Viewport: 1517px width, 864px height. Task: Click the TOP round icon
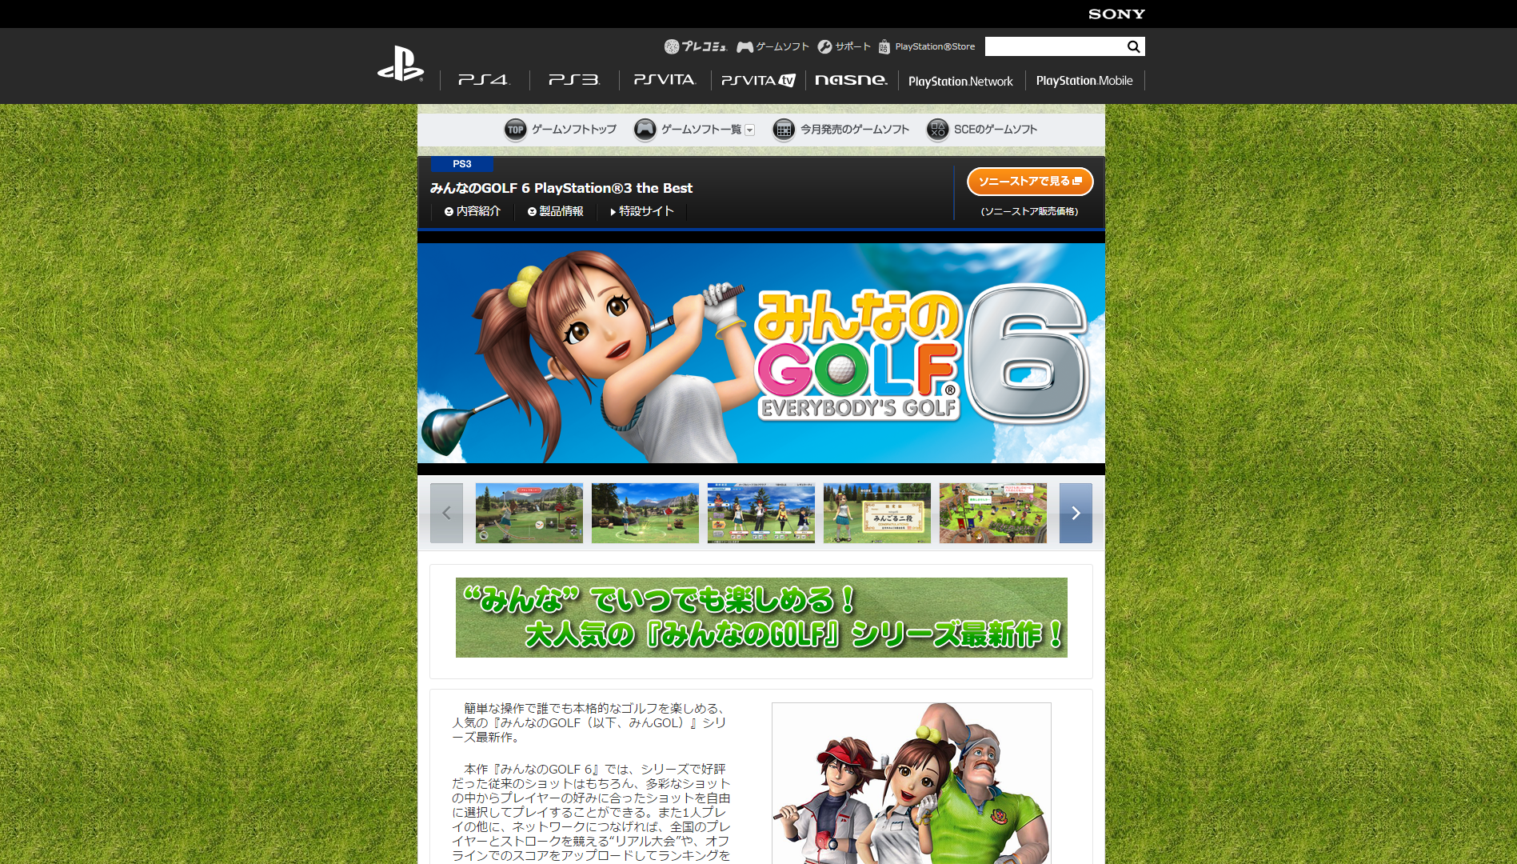point(516,129)
